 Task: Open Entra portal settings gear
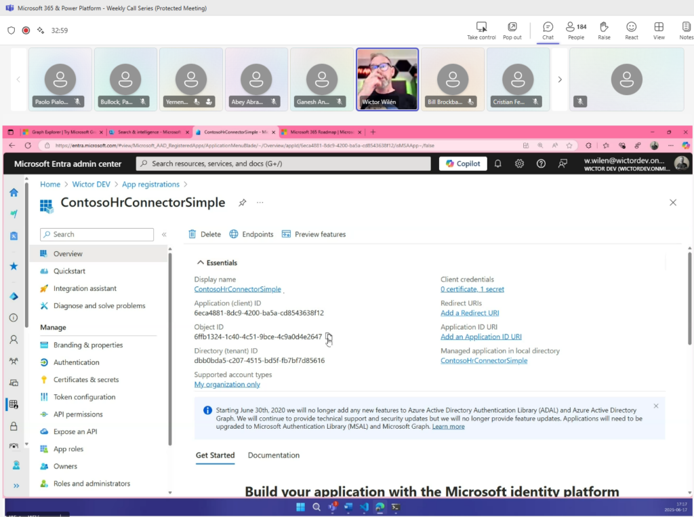(519, 164)
